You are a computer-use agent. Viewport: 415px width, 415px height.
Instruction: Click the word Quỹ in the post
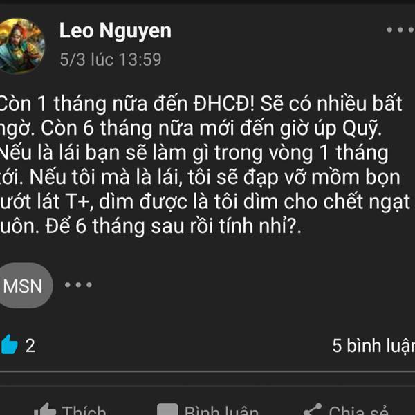360,129
